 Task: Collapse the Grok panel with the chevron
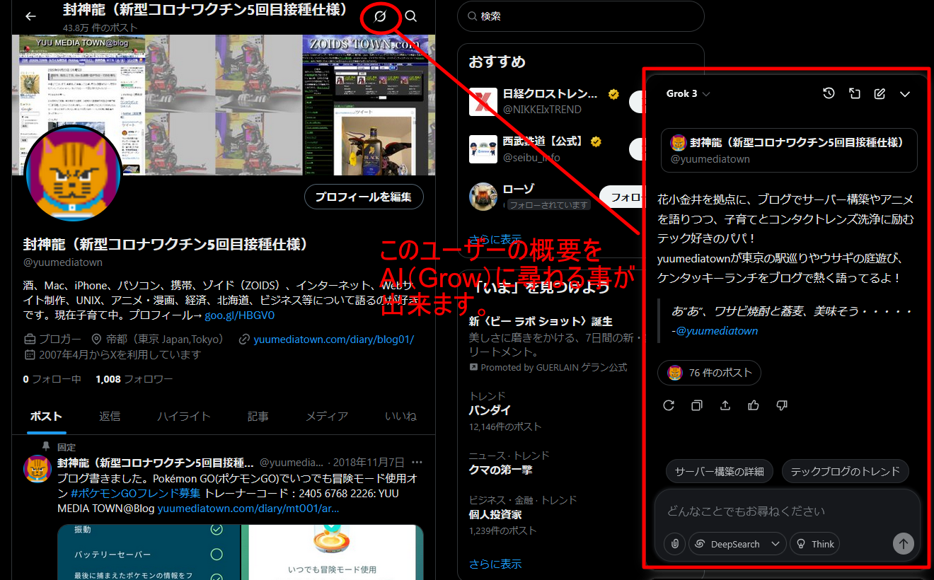tap(906, 93)
